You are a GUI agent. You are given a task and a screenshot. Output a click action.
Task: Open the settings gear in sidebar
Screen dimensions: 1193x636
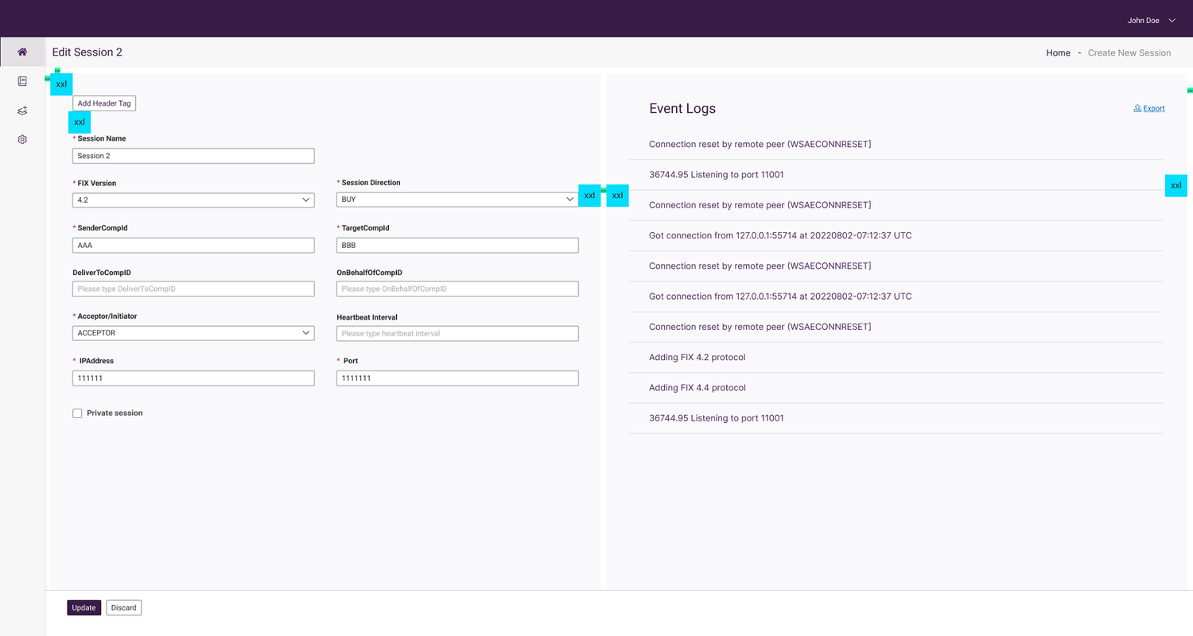tap(22, 140)
